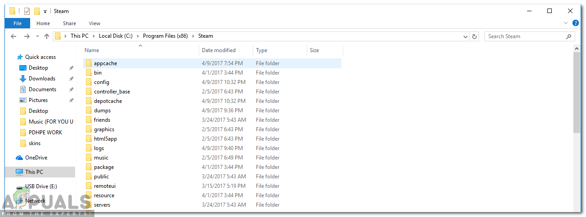
Task: Expand the ribbon with the chevron
Action: [566, 23]
